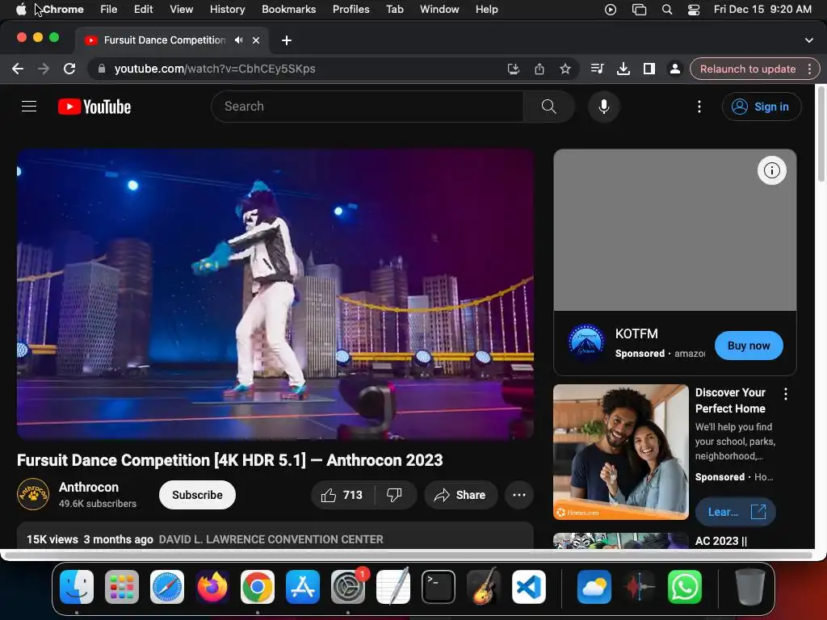Viewport: 827px width, 620px height.
Task: Open the Bookmarks menu in menu bar
Action: (288, 10)
